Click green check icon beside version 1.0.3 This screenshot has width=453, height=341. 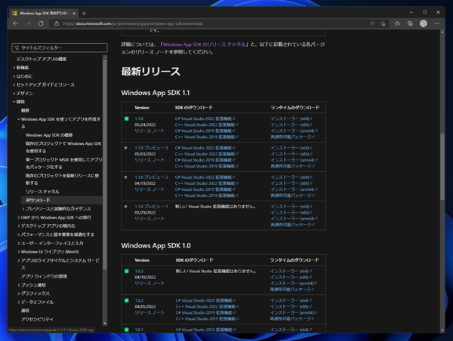coord(127,271)
